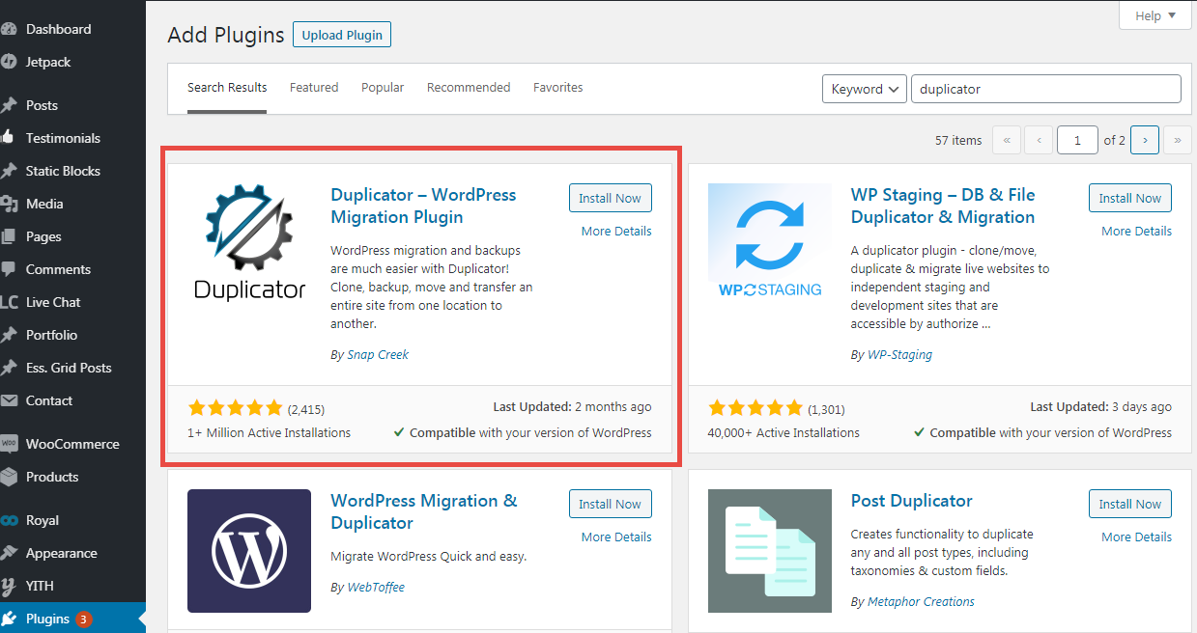Click the current page number field
This screenshot has height=633, width=1197.
1077,140
